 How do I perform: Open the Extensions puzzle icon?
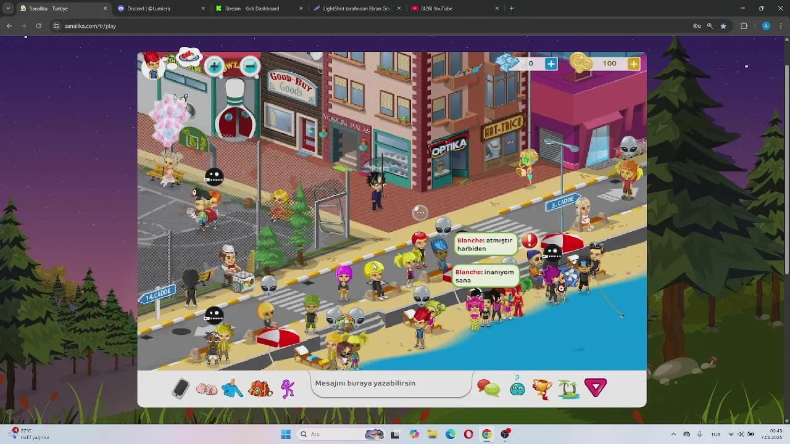pyautogui.click(x=744, y=26)
